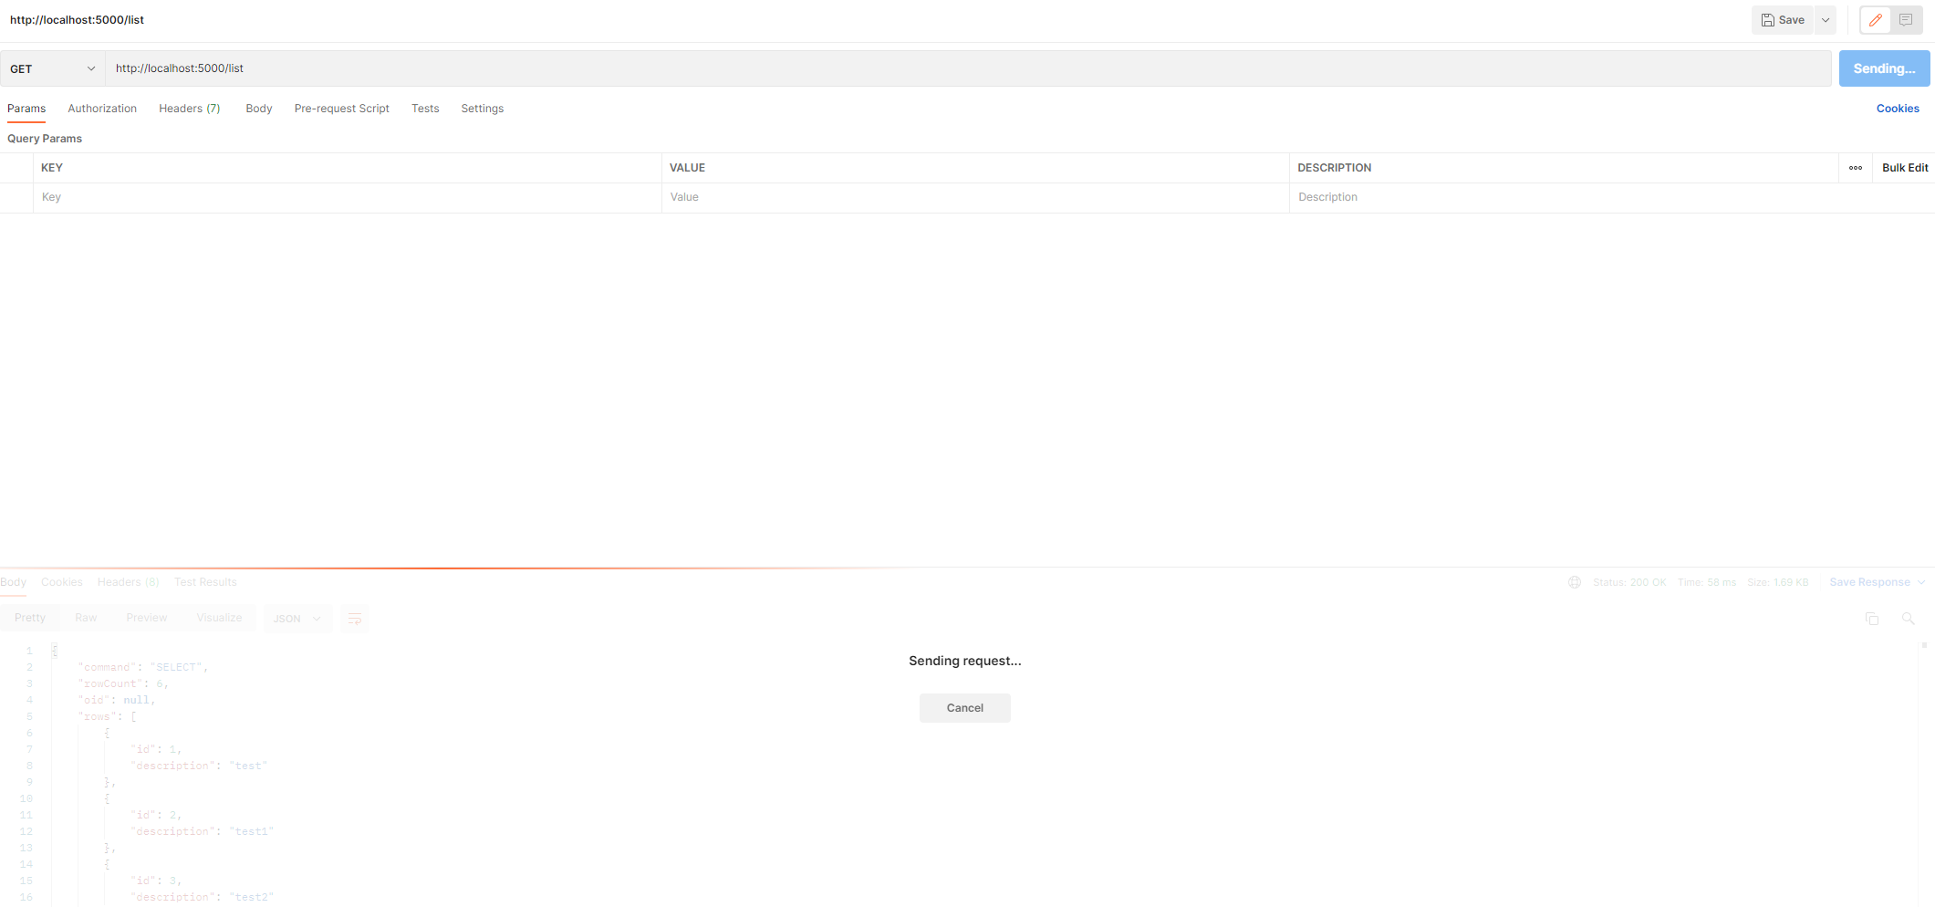Open the Save Response dropdown
Screen dimensions: 1935x907
pyautogui.click(x=1878, y=582)
